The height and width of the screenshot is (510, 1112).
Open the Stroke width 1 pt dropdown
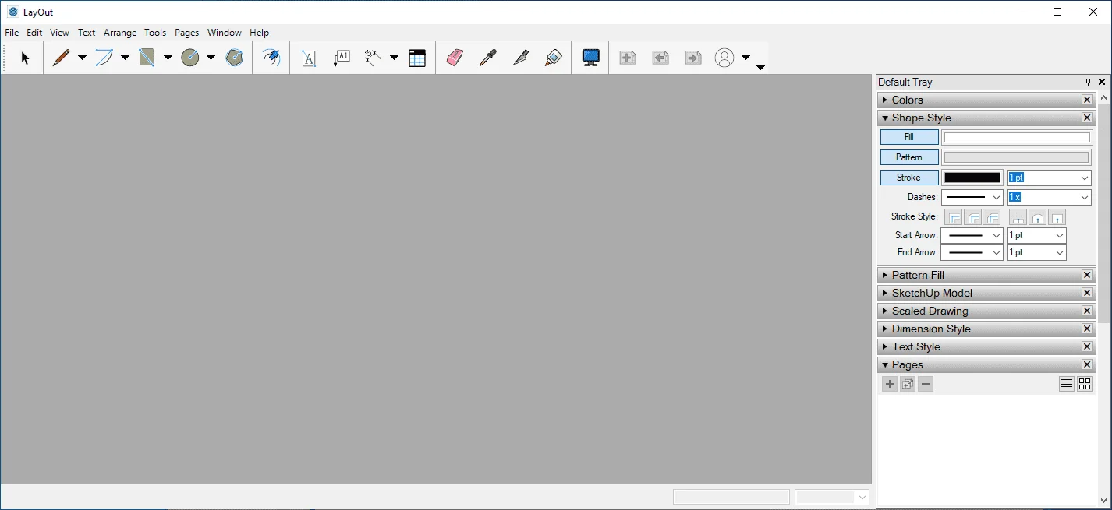[1085, 178]
